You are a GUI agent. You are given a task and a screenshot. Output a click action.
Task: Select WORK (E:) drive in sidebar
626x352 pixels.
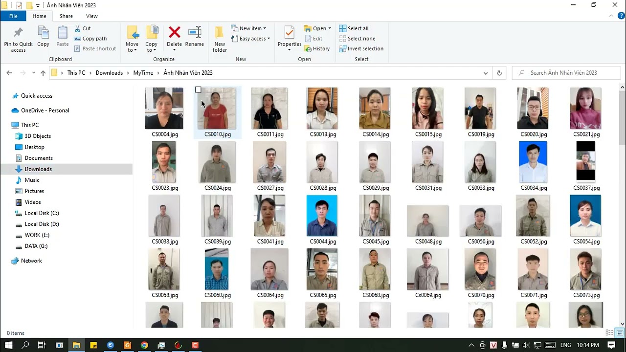37,235
